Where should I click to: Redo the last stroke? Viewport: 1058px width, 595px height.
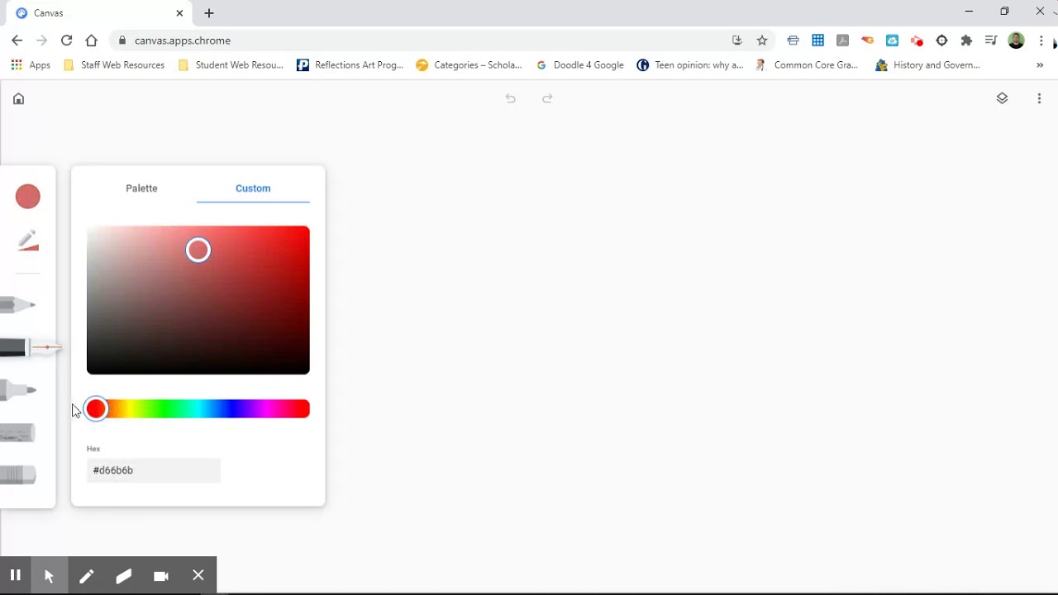[x=547, y=98]
